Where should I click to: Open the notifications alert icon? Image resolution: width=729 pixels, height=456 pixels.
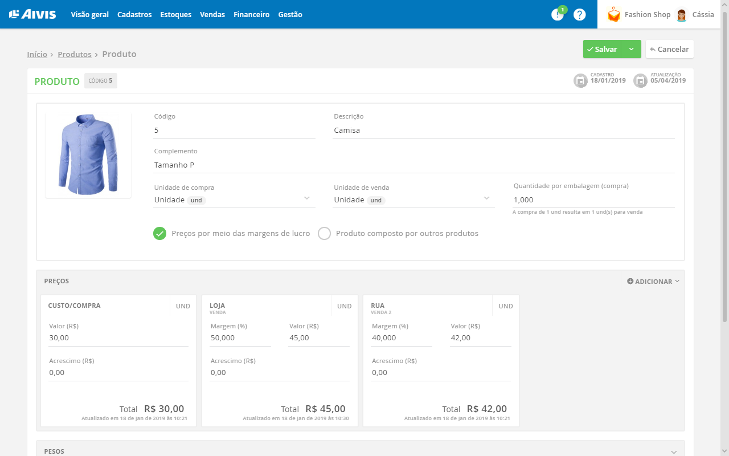557,15
